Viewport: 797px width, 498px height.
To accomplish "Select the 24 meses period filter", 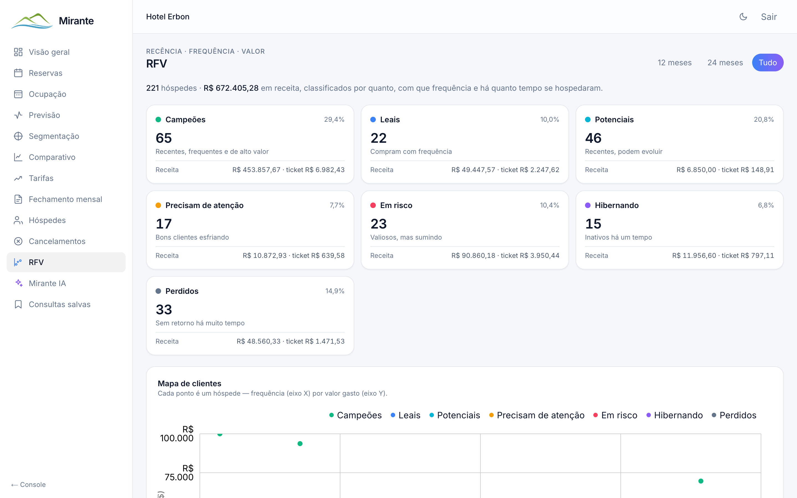I will (725, 63).
